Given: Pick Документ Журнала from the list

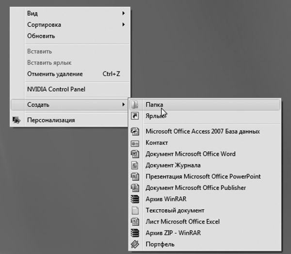Looking at the screenshot, I should tap(173, 165).
